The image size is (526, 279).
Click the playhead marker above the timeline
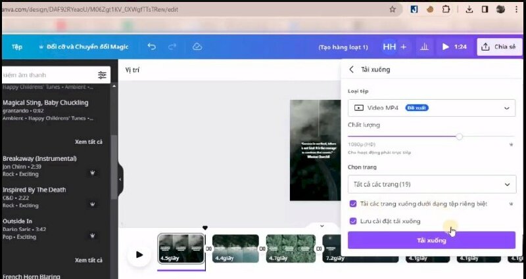click(205, 228)
